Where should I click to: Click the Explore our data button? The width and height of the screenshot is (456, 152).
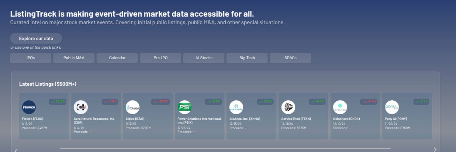(36, 38)
